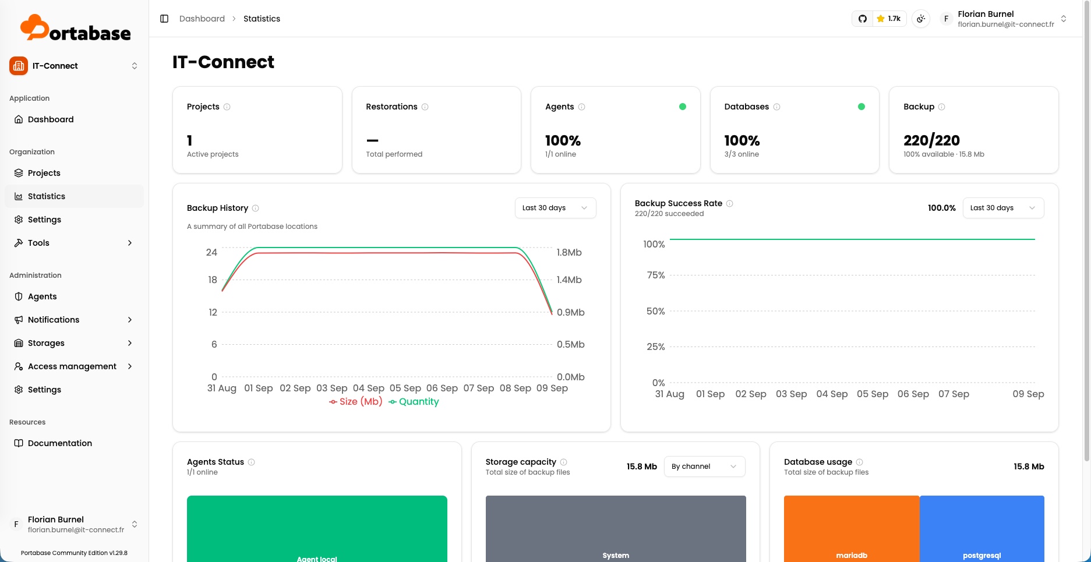Click the Dashboard breadcrumb link
The height and width of the screenshot is (562, 1091).
point(202,19)
